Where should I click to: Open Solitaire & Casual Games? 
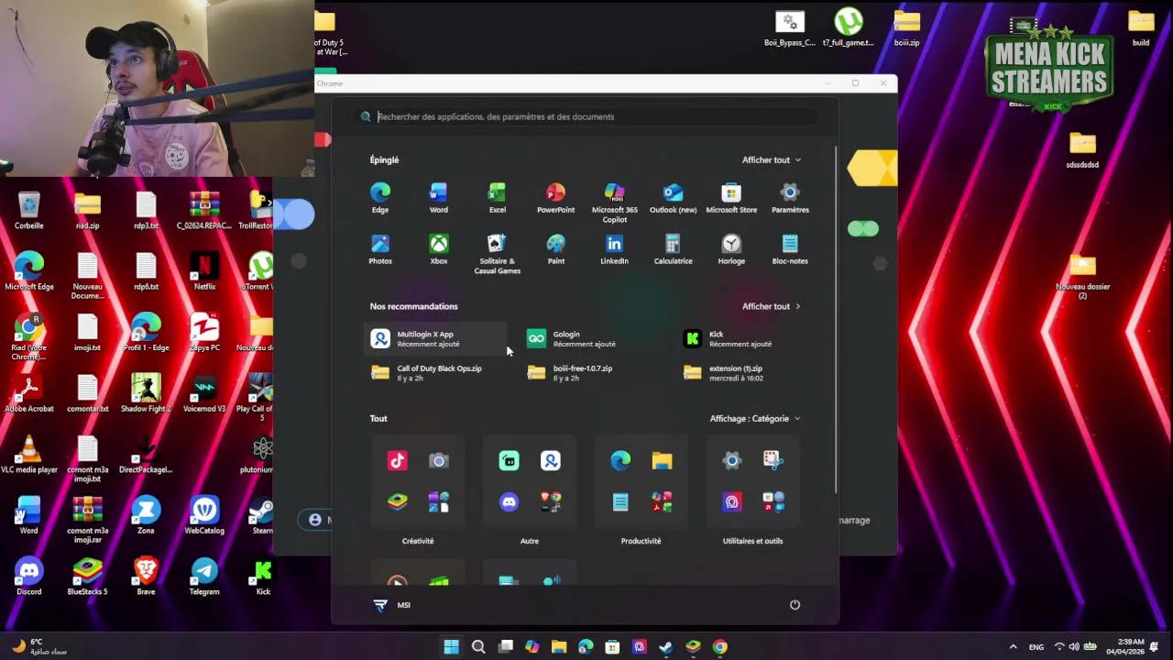pyautogui.click(x=498, y=254)
